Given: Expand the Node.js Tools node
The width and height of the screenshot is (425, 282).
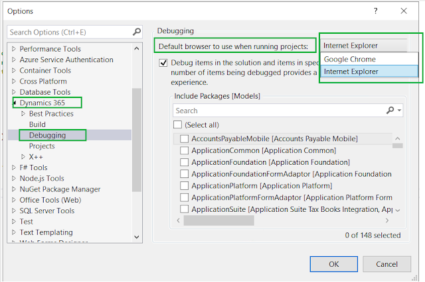Looking at the screenshot, I should coord(14,178).
